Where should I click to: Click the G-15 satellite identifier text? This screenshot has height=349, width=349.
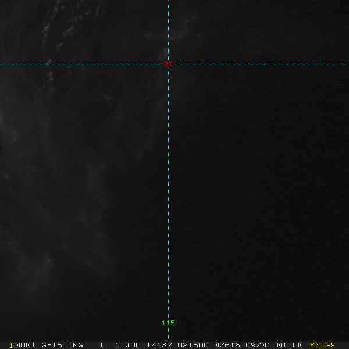[52, 345]
